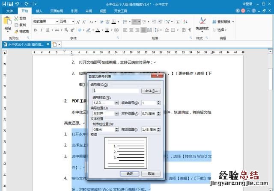Image resolution: width=274 pixels, height=191 pixels.
Task: Increase font size with larger A icon
Action: [x=78, y=22]
